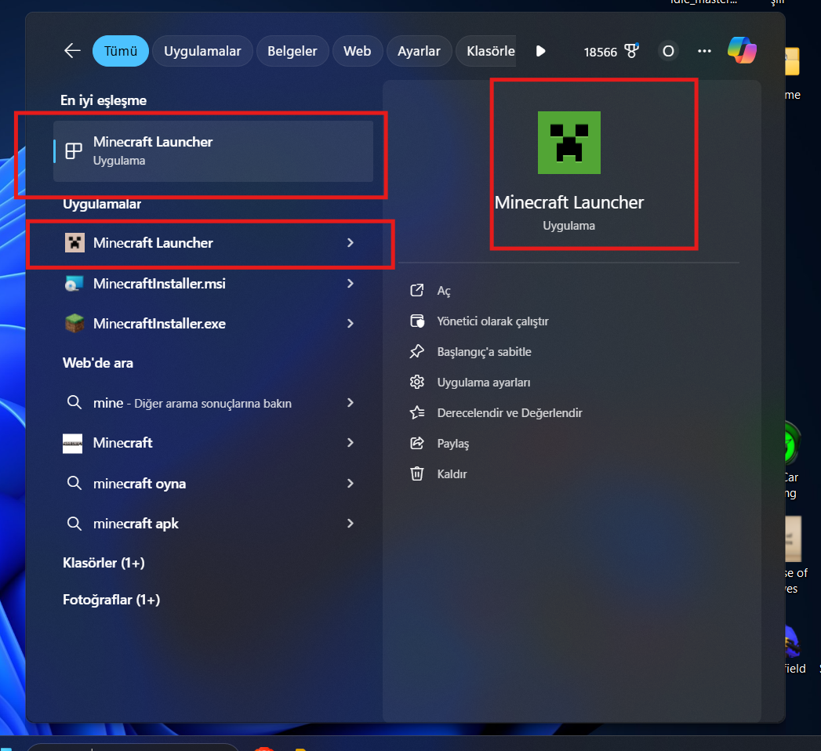Go back with the left arrow icon
Screen dimensions: 821x751
pyautogui.click(x=72, y=51)
